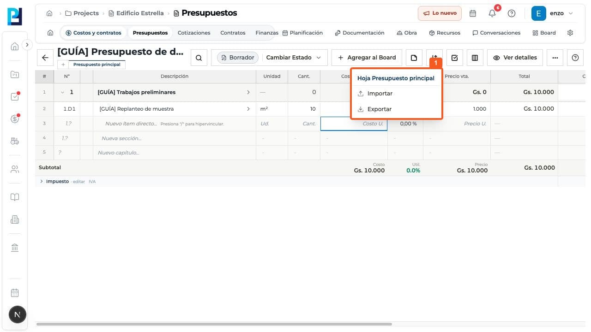Open the enzo user account dropdown

click(553, 13)
